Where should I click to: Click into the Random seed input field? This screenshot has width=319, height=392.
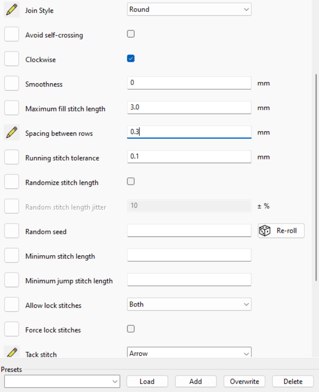point(189,231)
